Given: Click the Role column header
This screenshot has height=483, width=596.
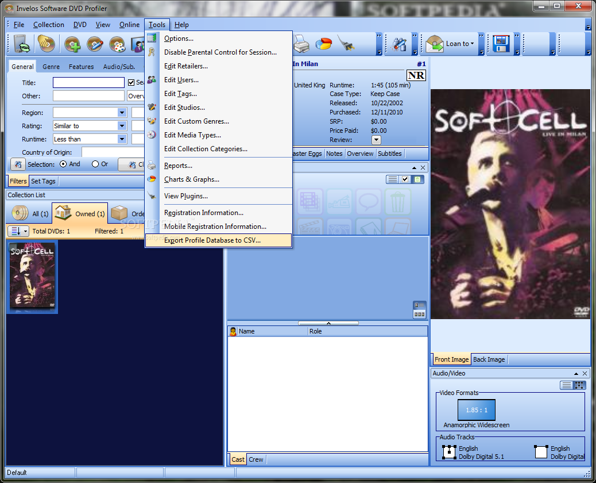Looking at the screenshot, I should click(x=367, y=332).
